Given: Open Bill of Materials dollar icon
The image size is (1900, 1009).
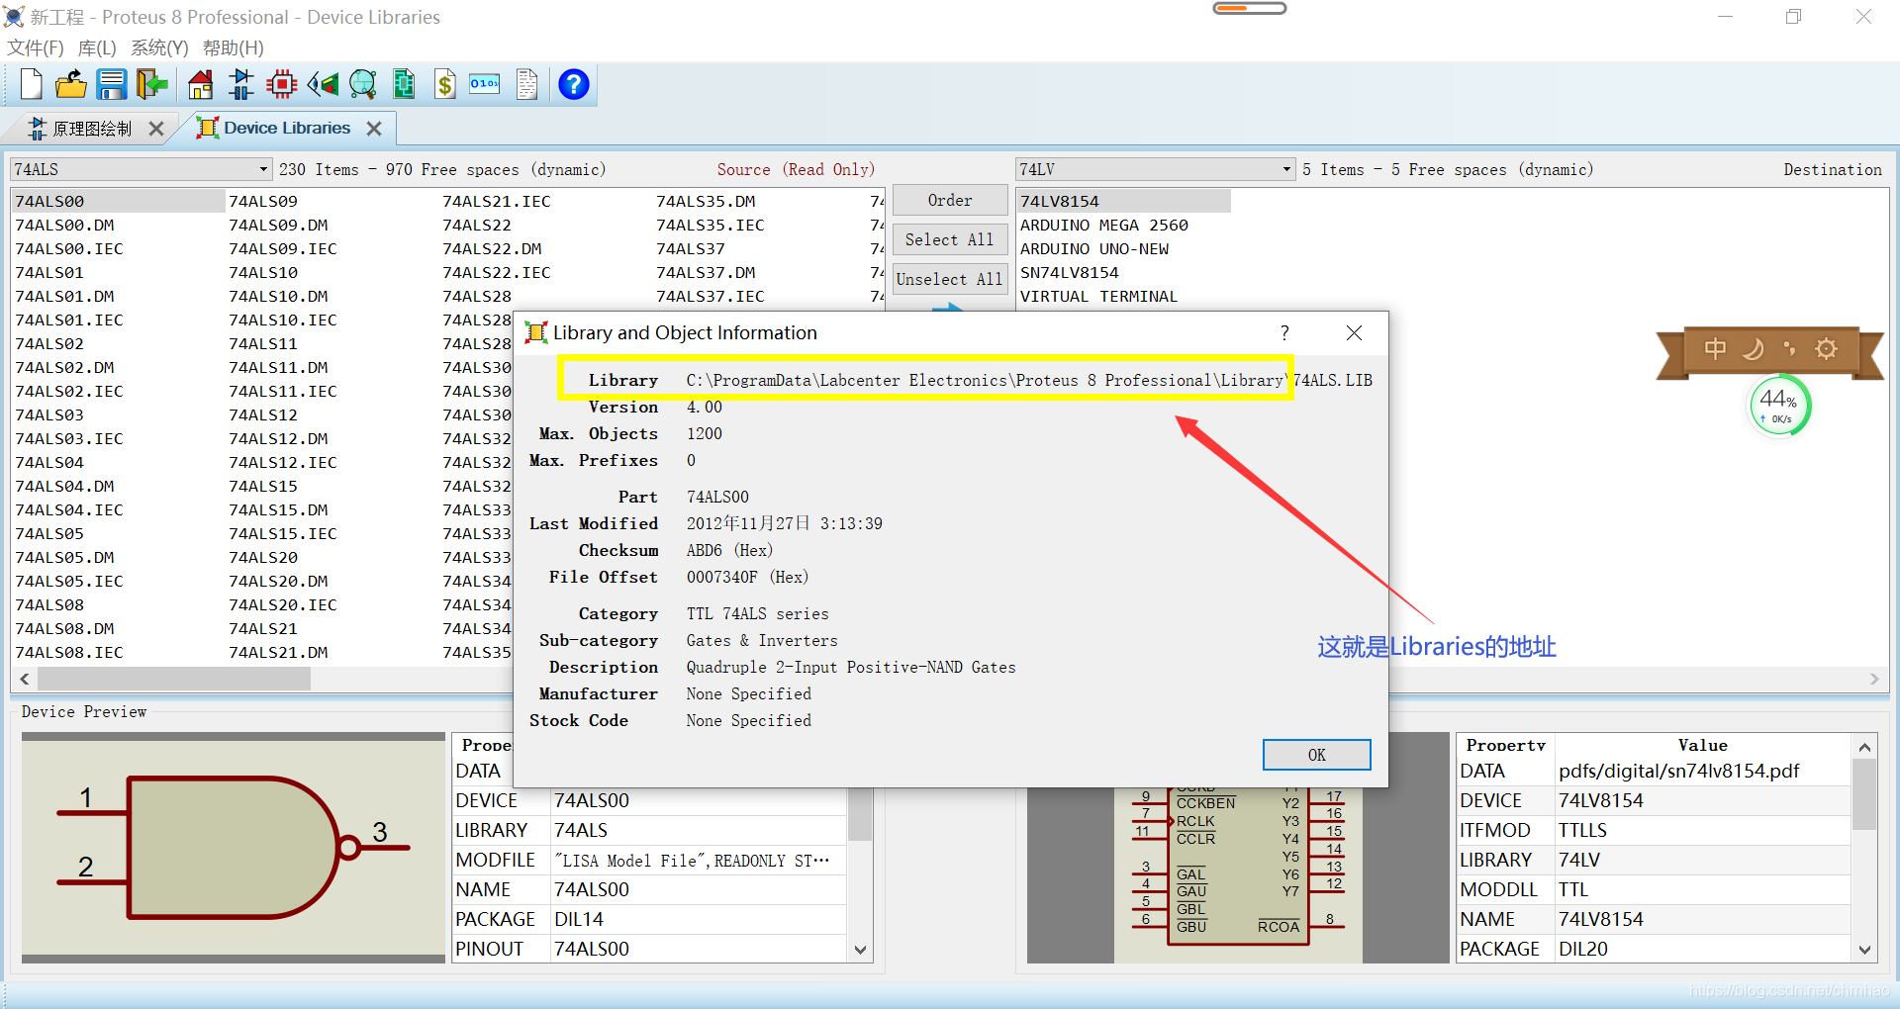Looking at the screenshot, I should pos(445,85).
